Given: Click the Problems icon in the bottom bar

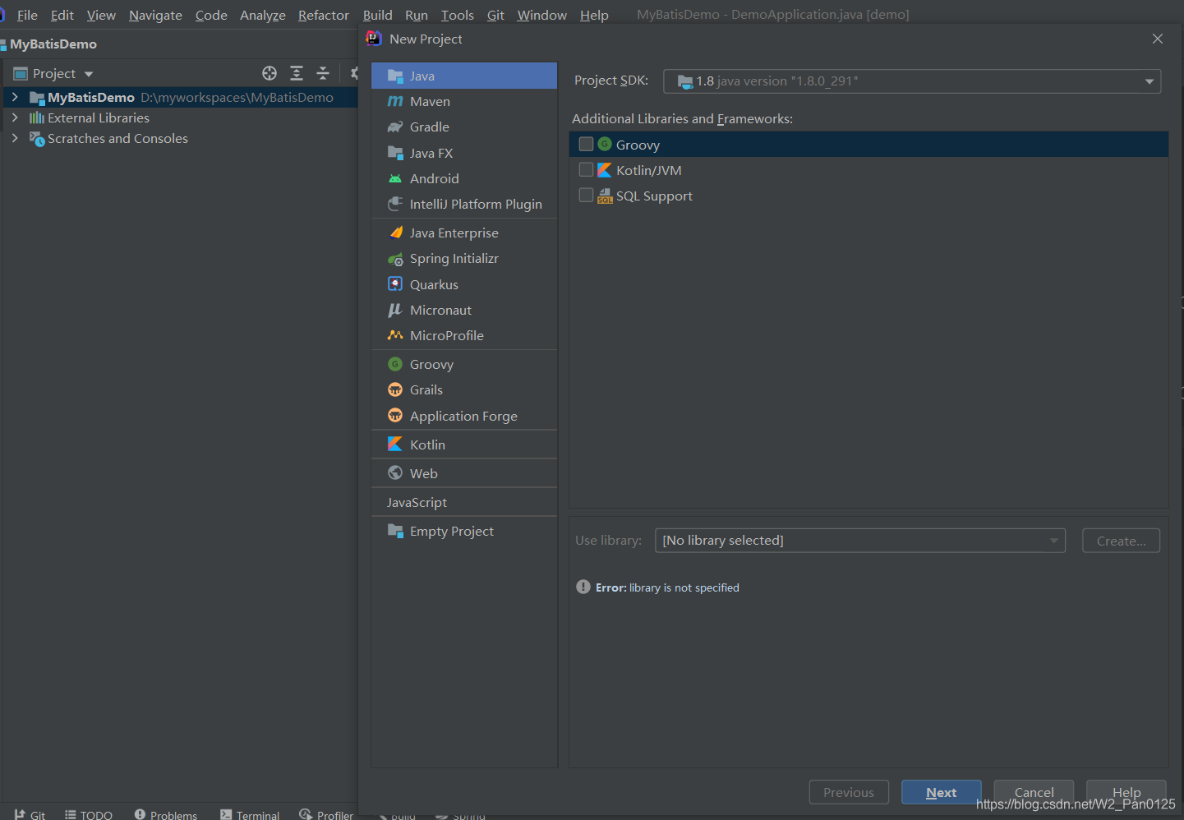Looking at the screenshot, I should [140, 814].
